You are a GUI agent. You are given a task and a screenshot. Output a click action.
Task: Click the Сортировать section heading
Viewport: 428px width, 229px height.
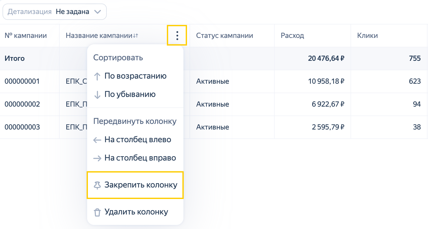[118, 58]
